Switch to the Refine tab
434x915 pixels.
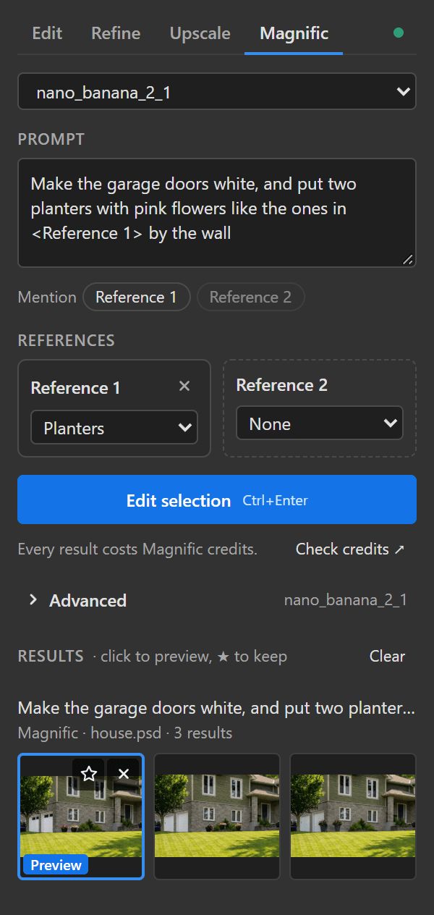116,33
